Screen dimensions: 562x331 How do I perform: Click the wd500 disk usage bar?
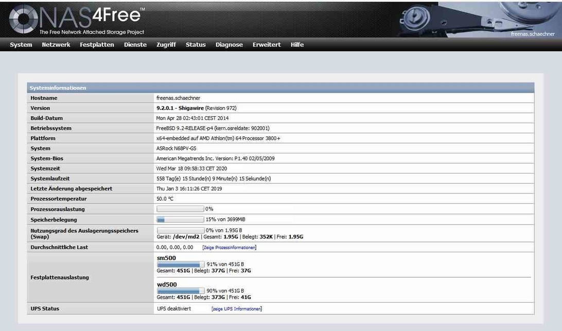click(180, 291)
